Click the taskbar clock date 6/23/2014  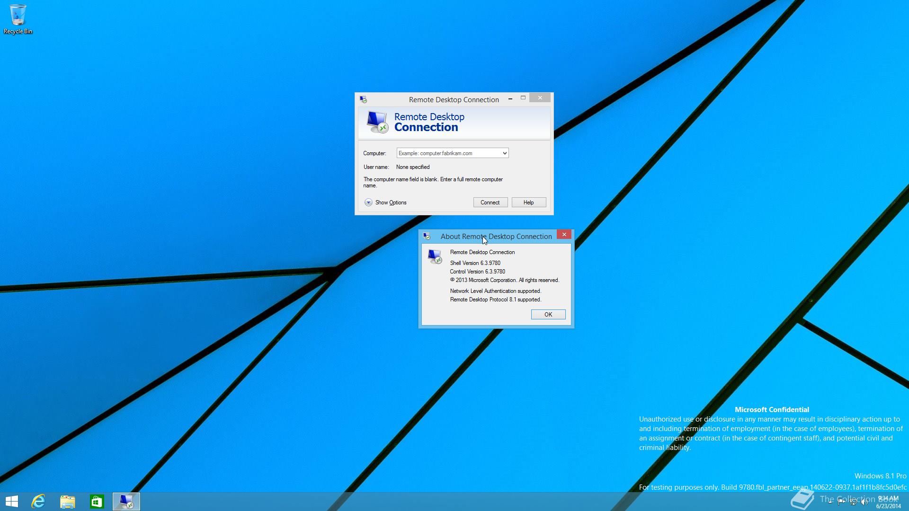[x=888, y=506]
